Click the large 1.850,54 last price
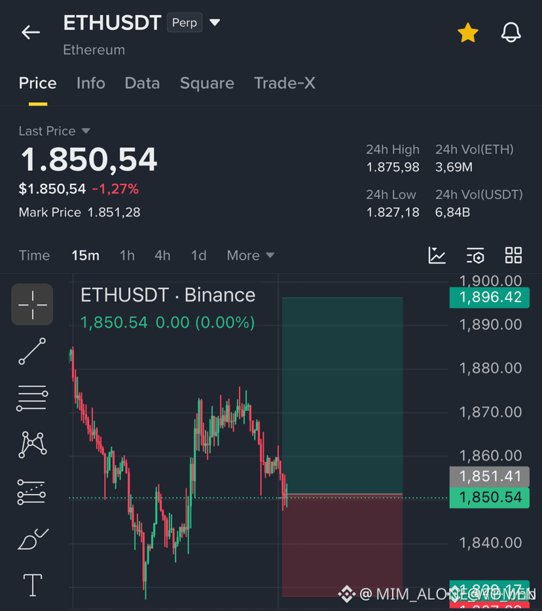Image resolution: width=542 pixels, height=611 pixels. tap(89, 160)
